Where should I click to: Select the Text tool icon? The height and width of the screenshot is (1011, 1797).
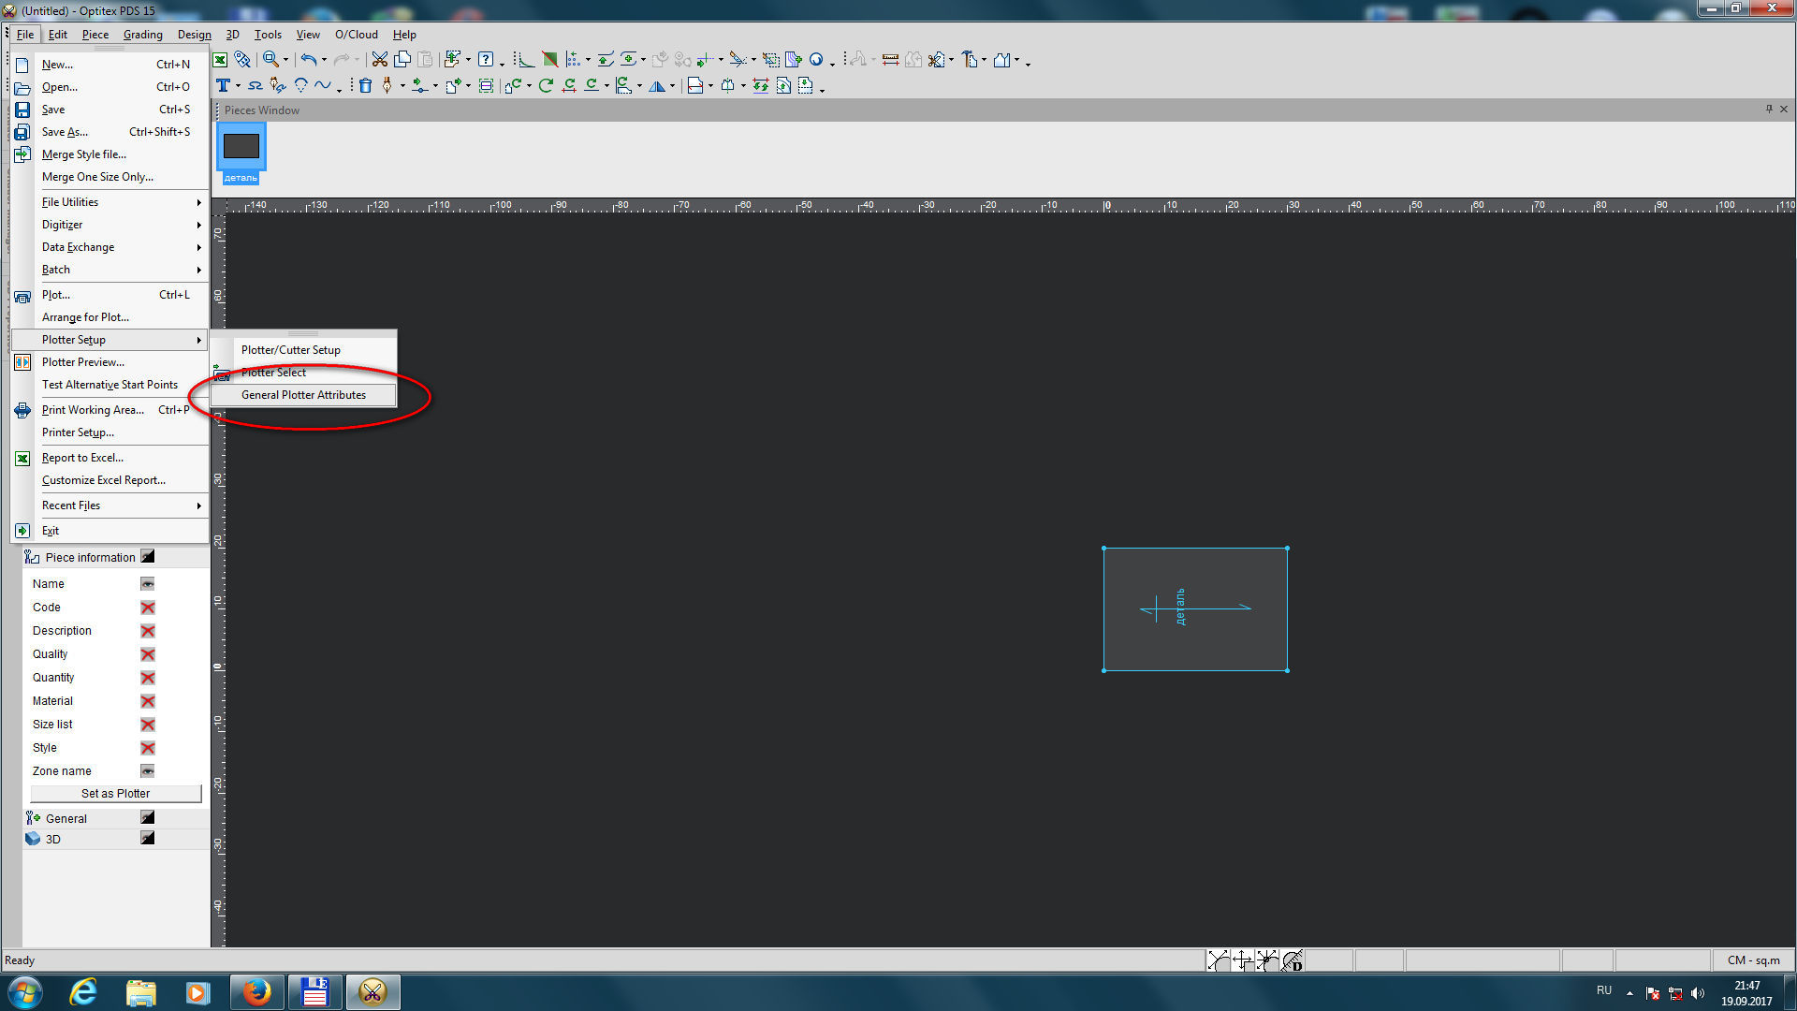click(x=223, y=86)
